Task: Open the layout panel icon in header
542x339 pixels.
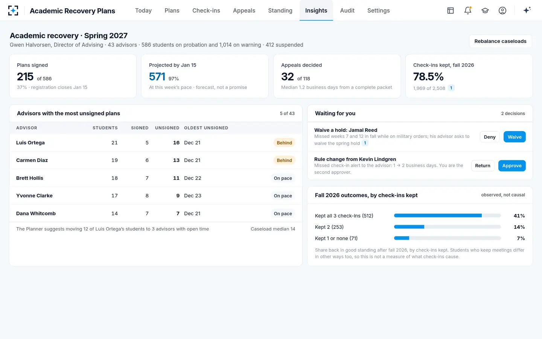Action: point(451,11)
